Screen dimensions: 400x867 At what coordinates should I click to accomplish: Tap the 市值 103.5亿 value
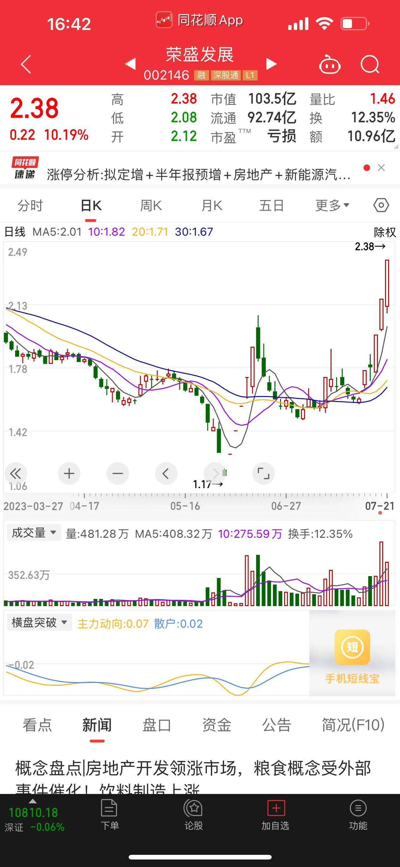272,99
